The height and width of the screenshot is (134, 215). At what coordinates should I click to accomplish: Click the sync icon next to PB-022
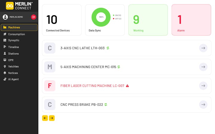coord(106,105)
